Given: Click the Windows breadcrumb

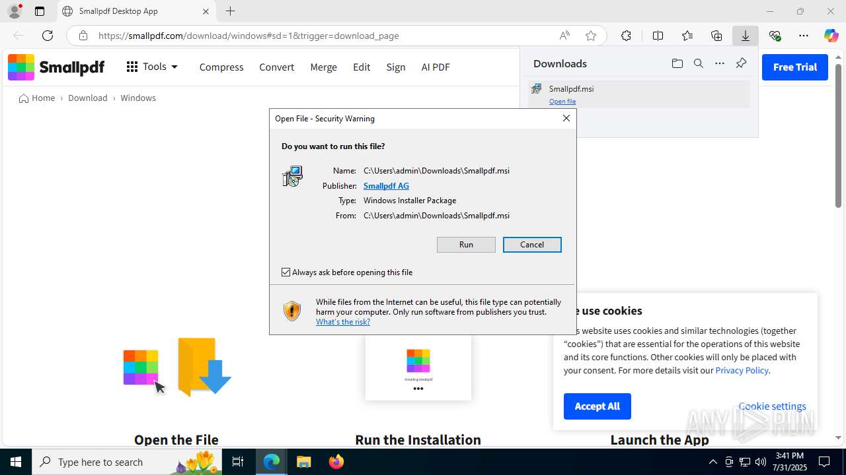Looking at the screenshot, I should [138, 98].
